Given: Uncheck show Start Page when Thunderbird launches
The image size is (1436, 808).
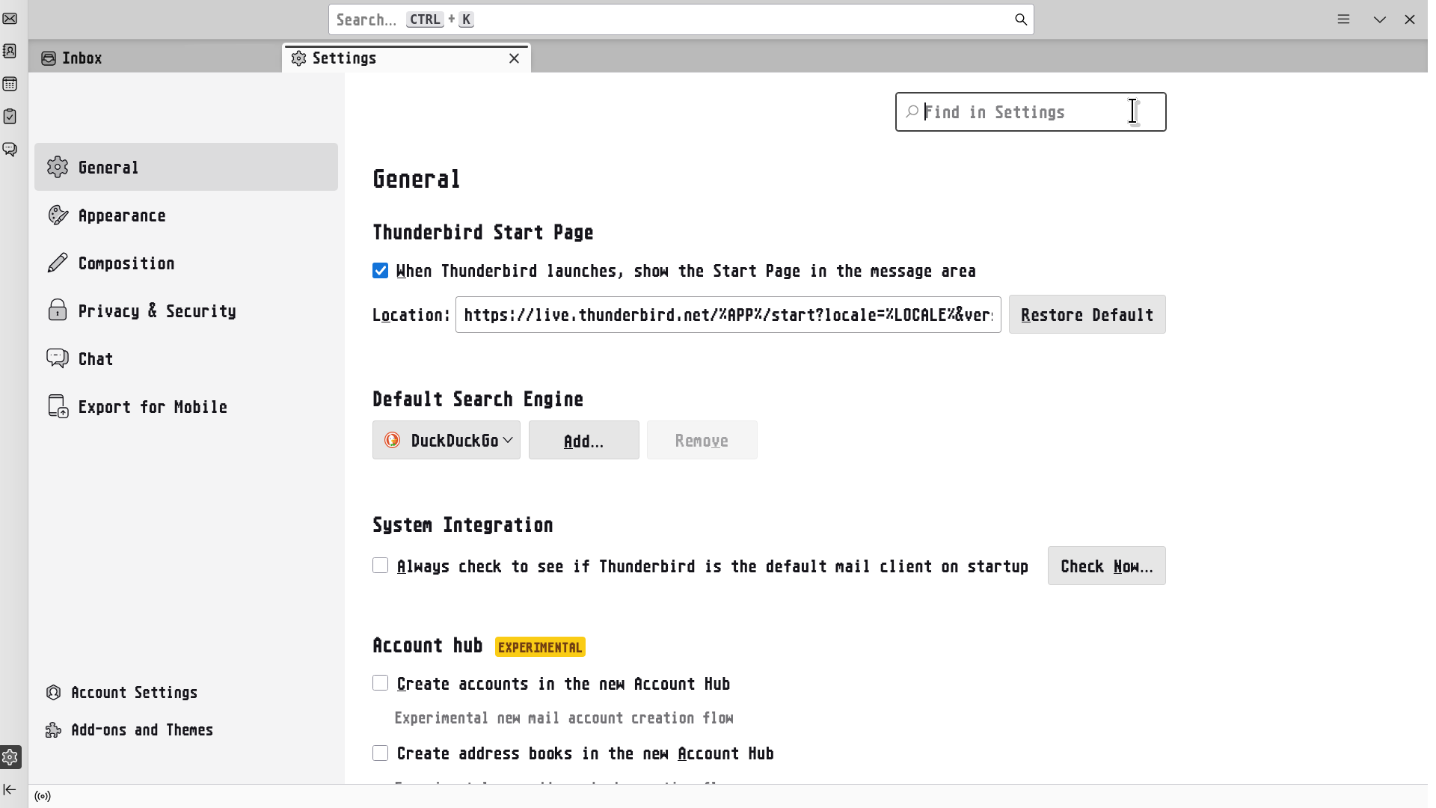Looking at the screenshot, I should pyautogui.click(x=380, y=271).
